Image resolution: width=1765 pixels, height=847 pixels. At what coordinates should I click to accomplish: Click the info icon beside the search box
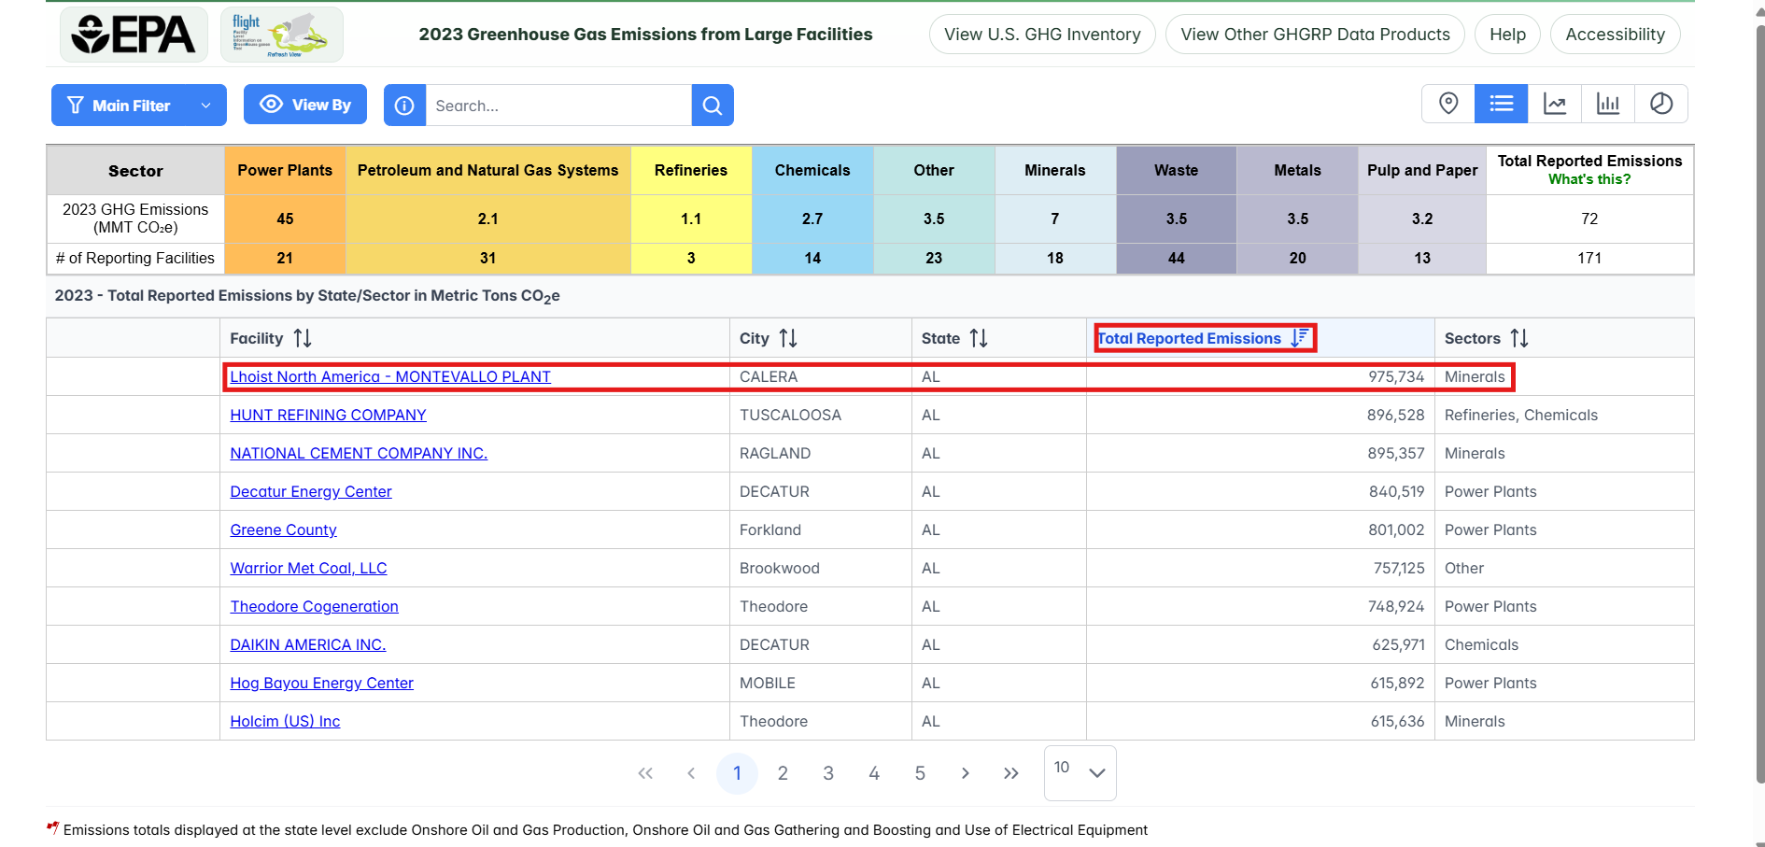(x=404, y=105)
